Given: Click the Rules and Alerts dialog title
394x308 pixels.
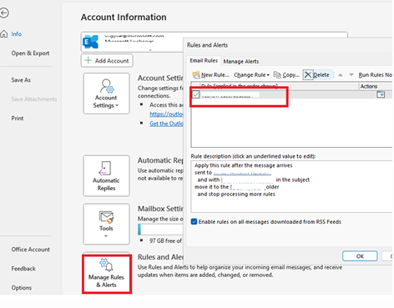Looking at the screenshot, I should (x=207, y=45).
